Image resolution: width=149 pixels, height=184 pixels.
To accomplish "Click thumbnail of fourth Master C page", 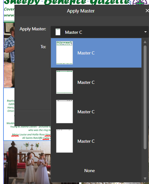I will click(64, 141).
